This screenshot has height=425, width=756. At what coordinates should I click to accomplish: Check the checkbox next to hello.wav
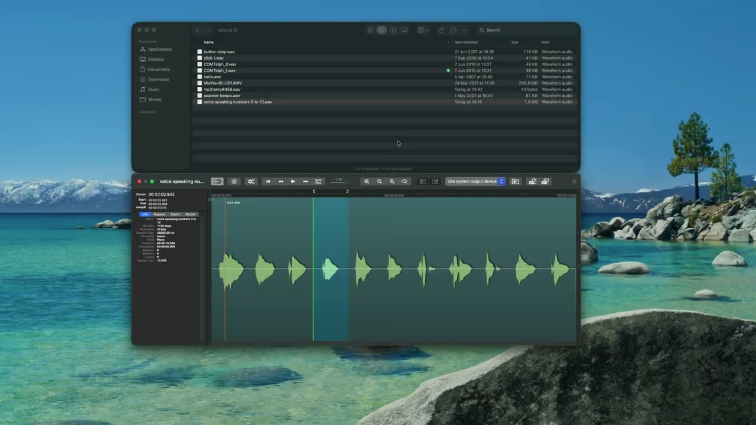coord(200,77)
